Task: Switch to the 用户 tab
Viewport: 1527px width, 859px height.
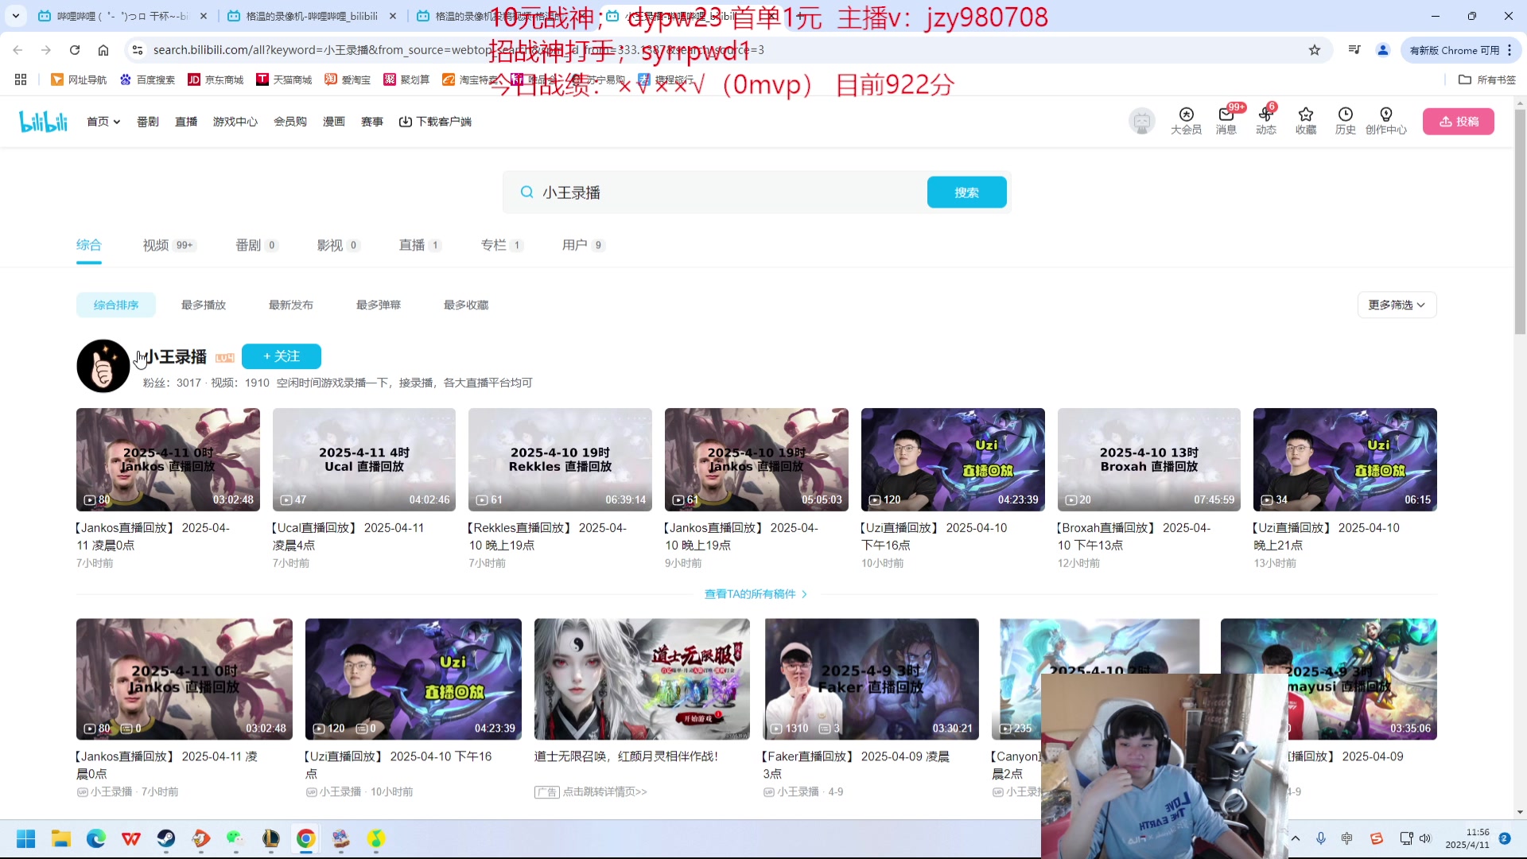Action: (x=584, y=245)
